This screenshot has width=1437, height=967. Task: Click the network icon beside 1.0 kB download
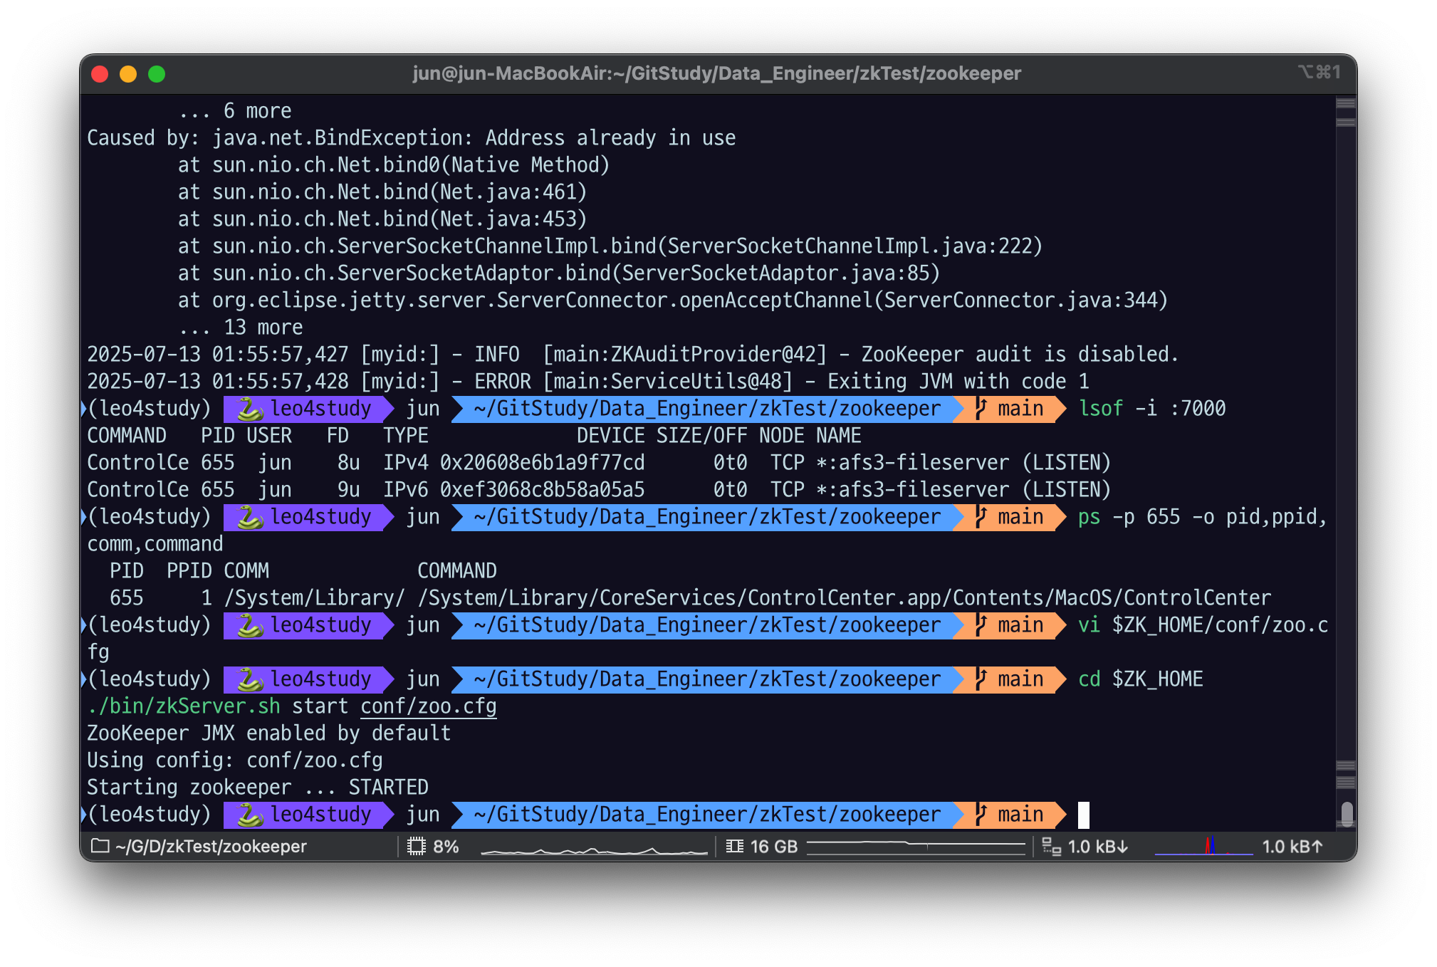coord(1051,846)
